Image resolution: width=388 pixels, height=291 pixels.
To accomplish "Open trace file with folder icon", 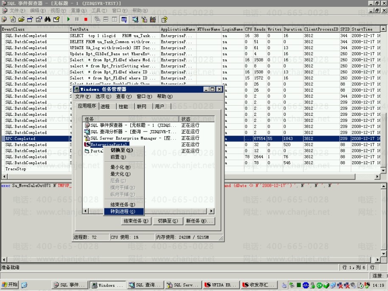I will tap(21, 19).
